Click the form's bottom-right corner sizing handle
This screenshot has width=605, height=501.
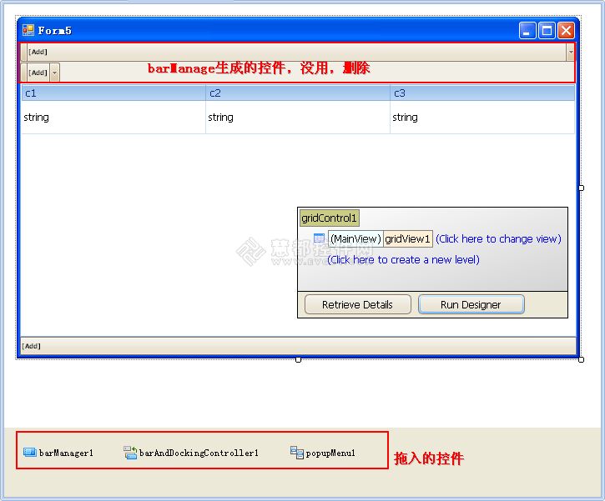581,359
